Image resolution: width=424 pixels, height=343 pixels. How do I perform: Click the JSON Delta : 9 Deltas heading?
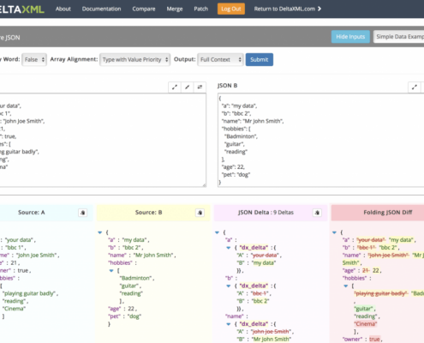[x=266, y=213]
